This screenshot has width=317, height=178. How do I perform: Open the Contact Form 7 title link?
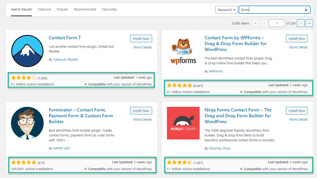[65, 38]
